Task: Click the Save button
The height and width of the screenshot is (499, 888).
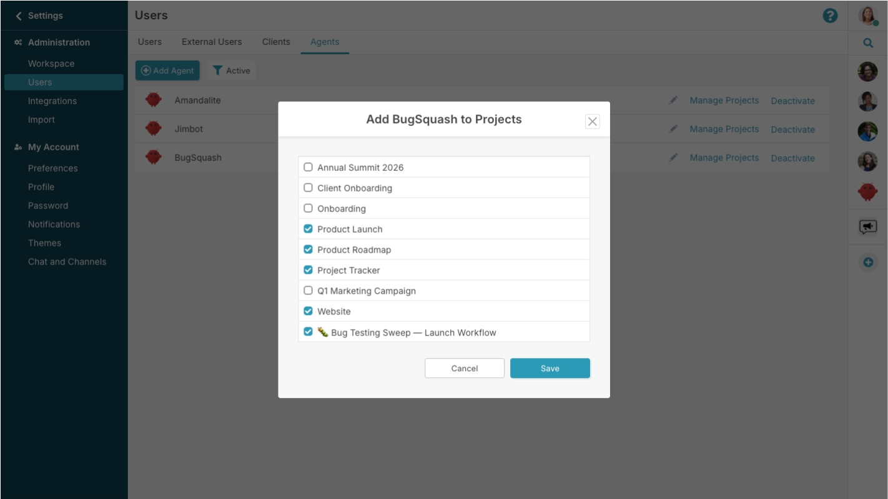Action: pyautogui.click(x=550, y=369)
